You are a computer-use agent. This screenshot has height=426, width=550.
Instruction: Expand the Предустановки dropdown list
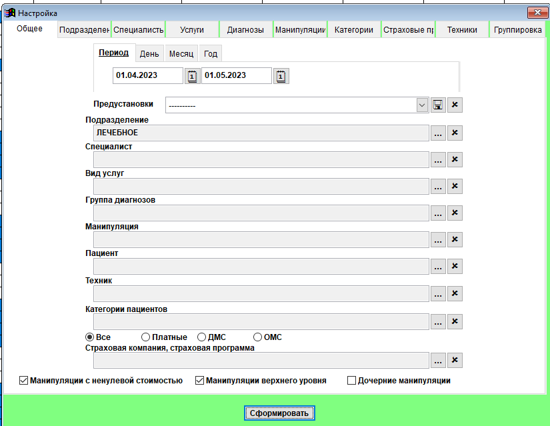pyautogui.click(x=421, y=105)
